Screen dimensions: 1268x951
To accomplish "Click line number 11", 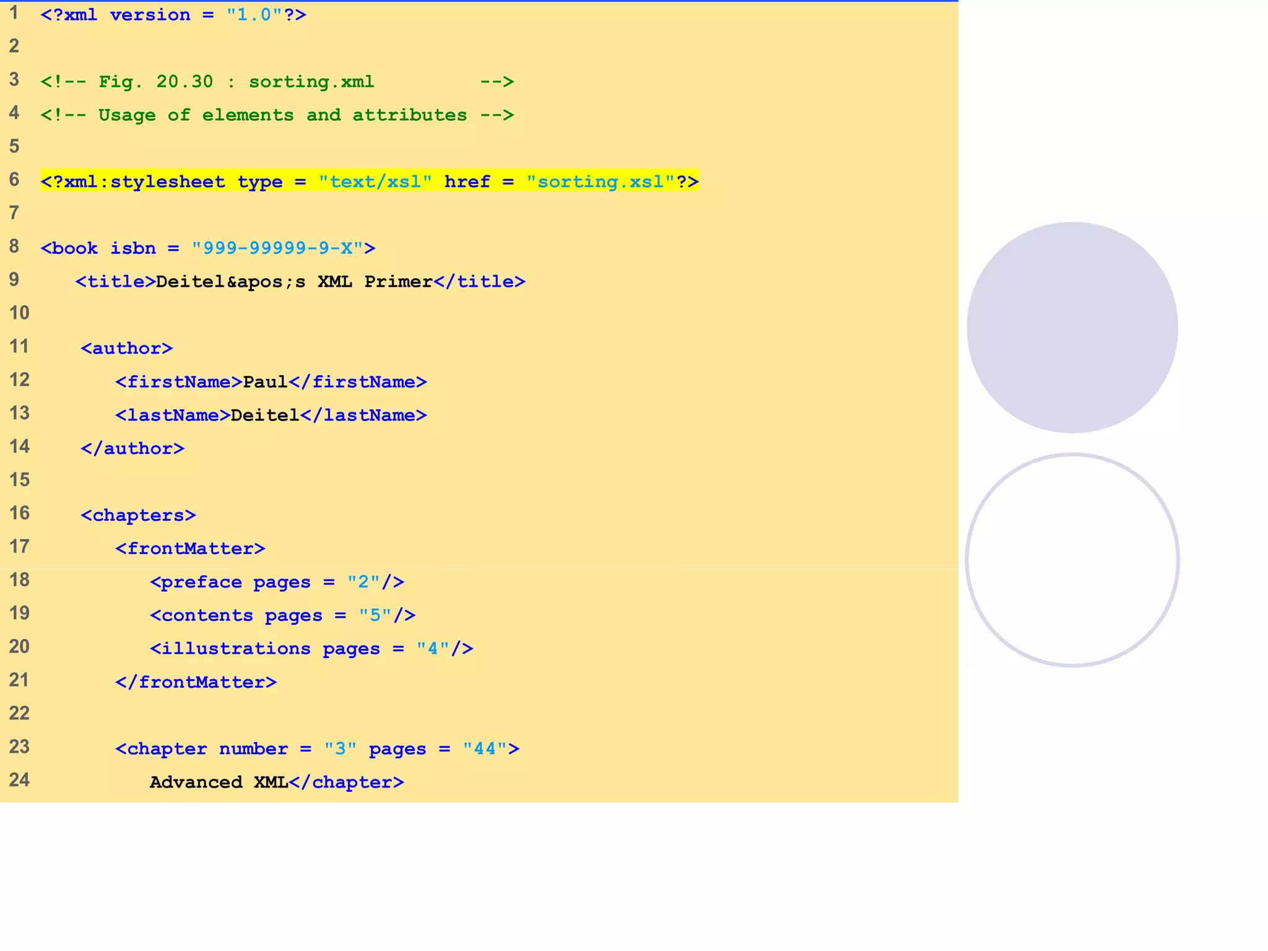I will 19,346.
